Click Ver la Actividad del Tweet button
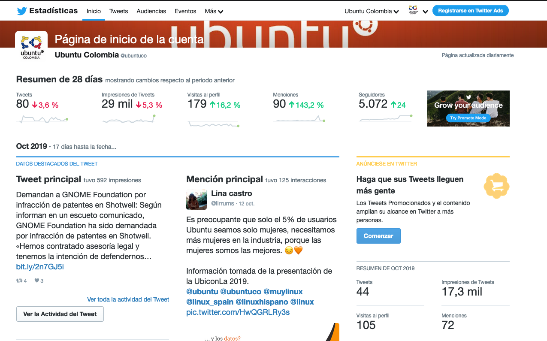This screenshot has height=341, width=547. click(60, 314)
